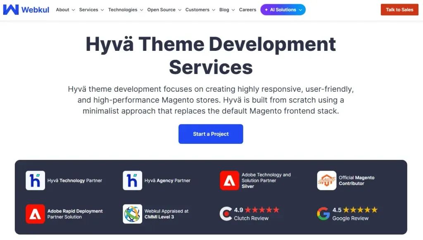
Task: Click the 'Hyvä Agency Partner' label
Action: coord(167,181)
